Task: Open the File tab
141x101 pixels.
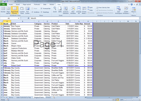Action: pyautogui.click(x=4, y=4)
